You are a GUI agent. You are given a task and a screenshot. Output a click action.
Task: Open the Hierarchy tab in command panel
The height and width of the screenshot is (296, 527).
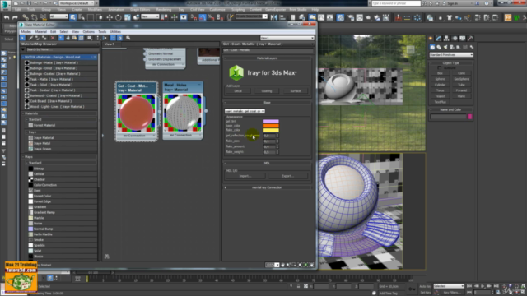[x=446, y=39]
